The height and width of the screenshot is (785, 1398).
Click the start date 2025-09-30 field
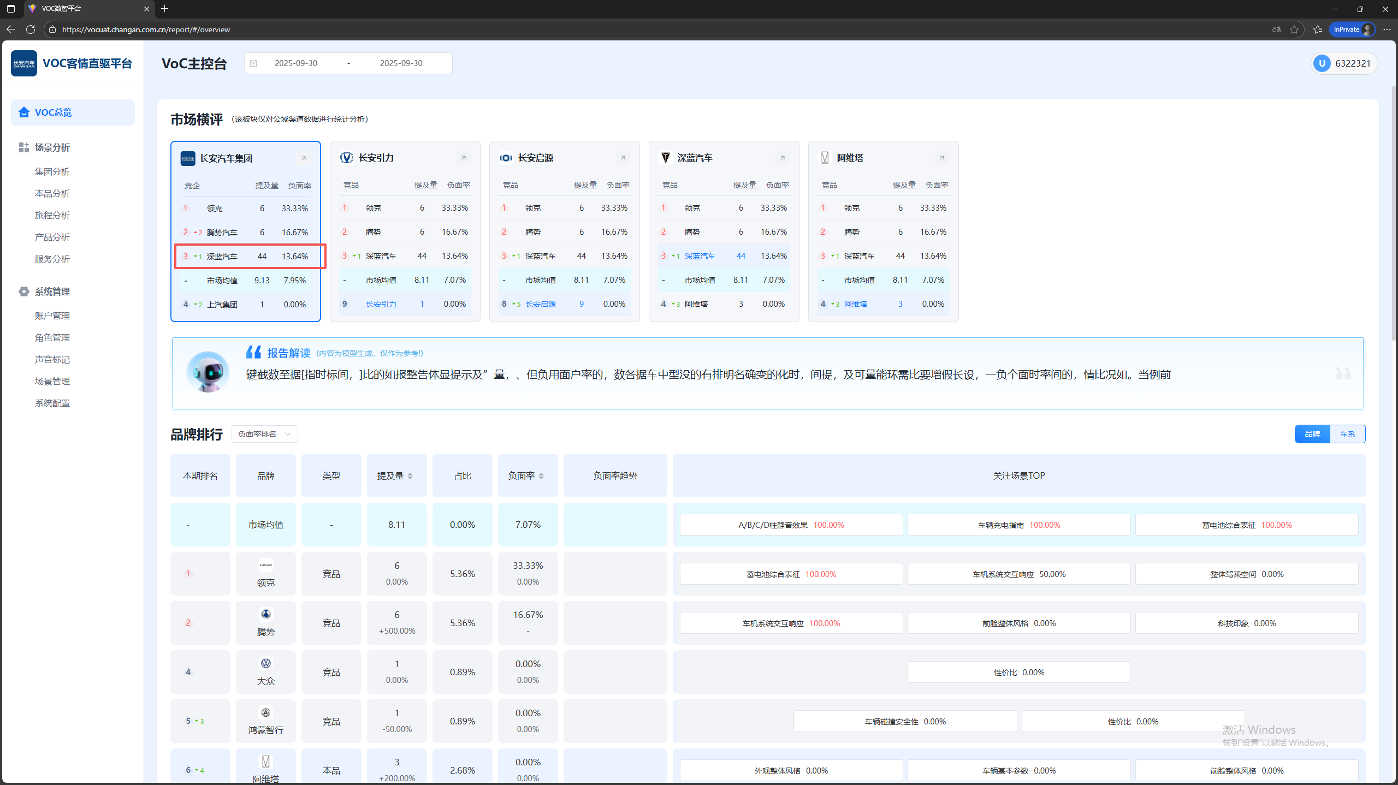coord(296,63)
